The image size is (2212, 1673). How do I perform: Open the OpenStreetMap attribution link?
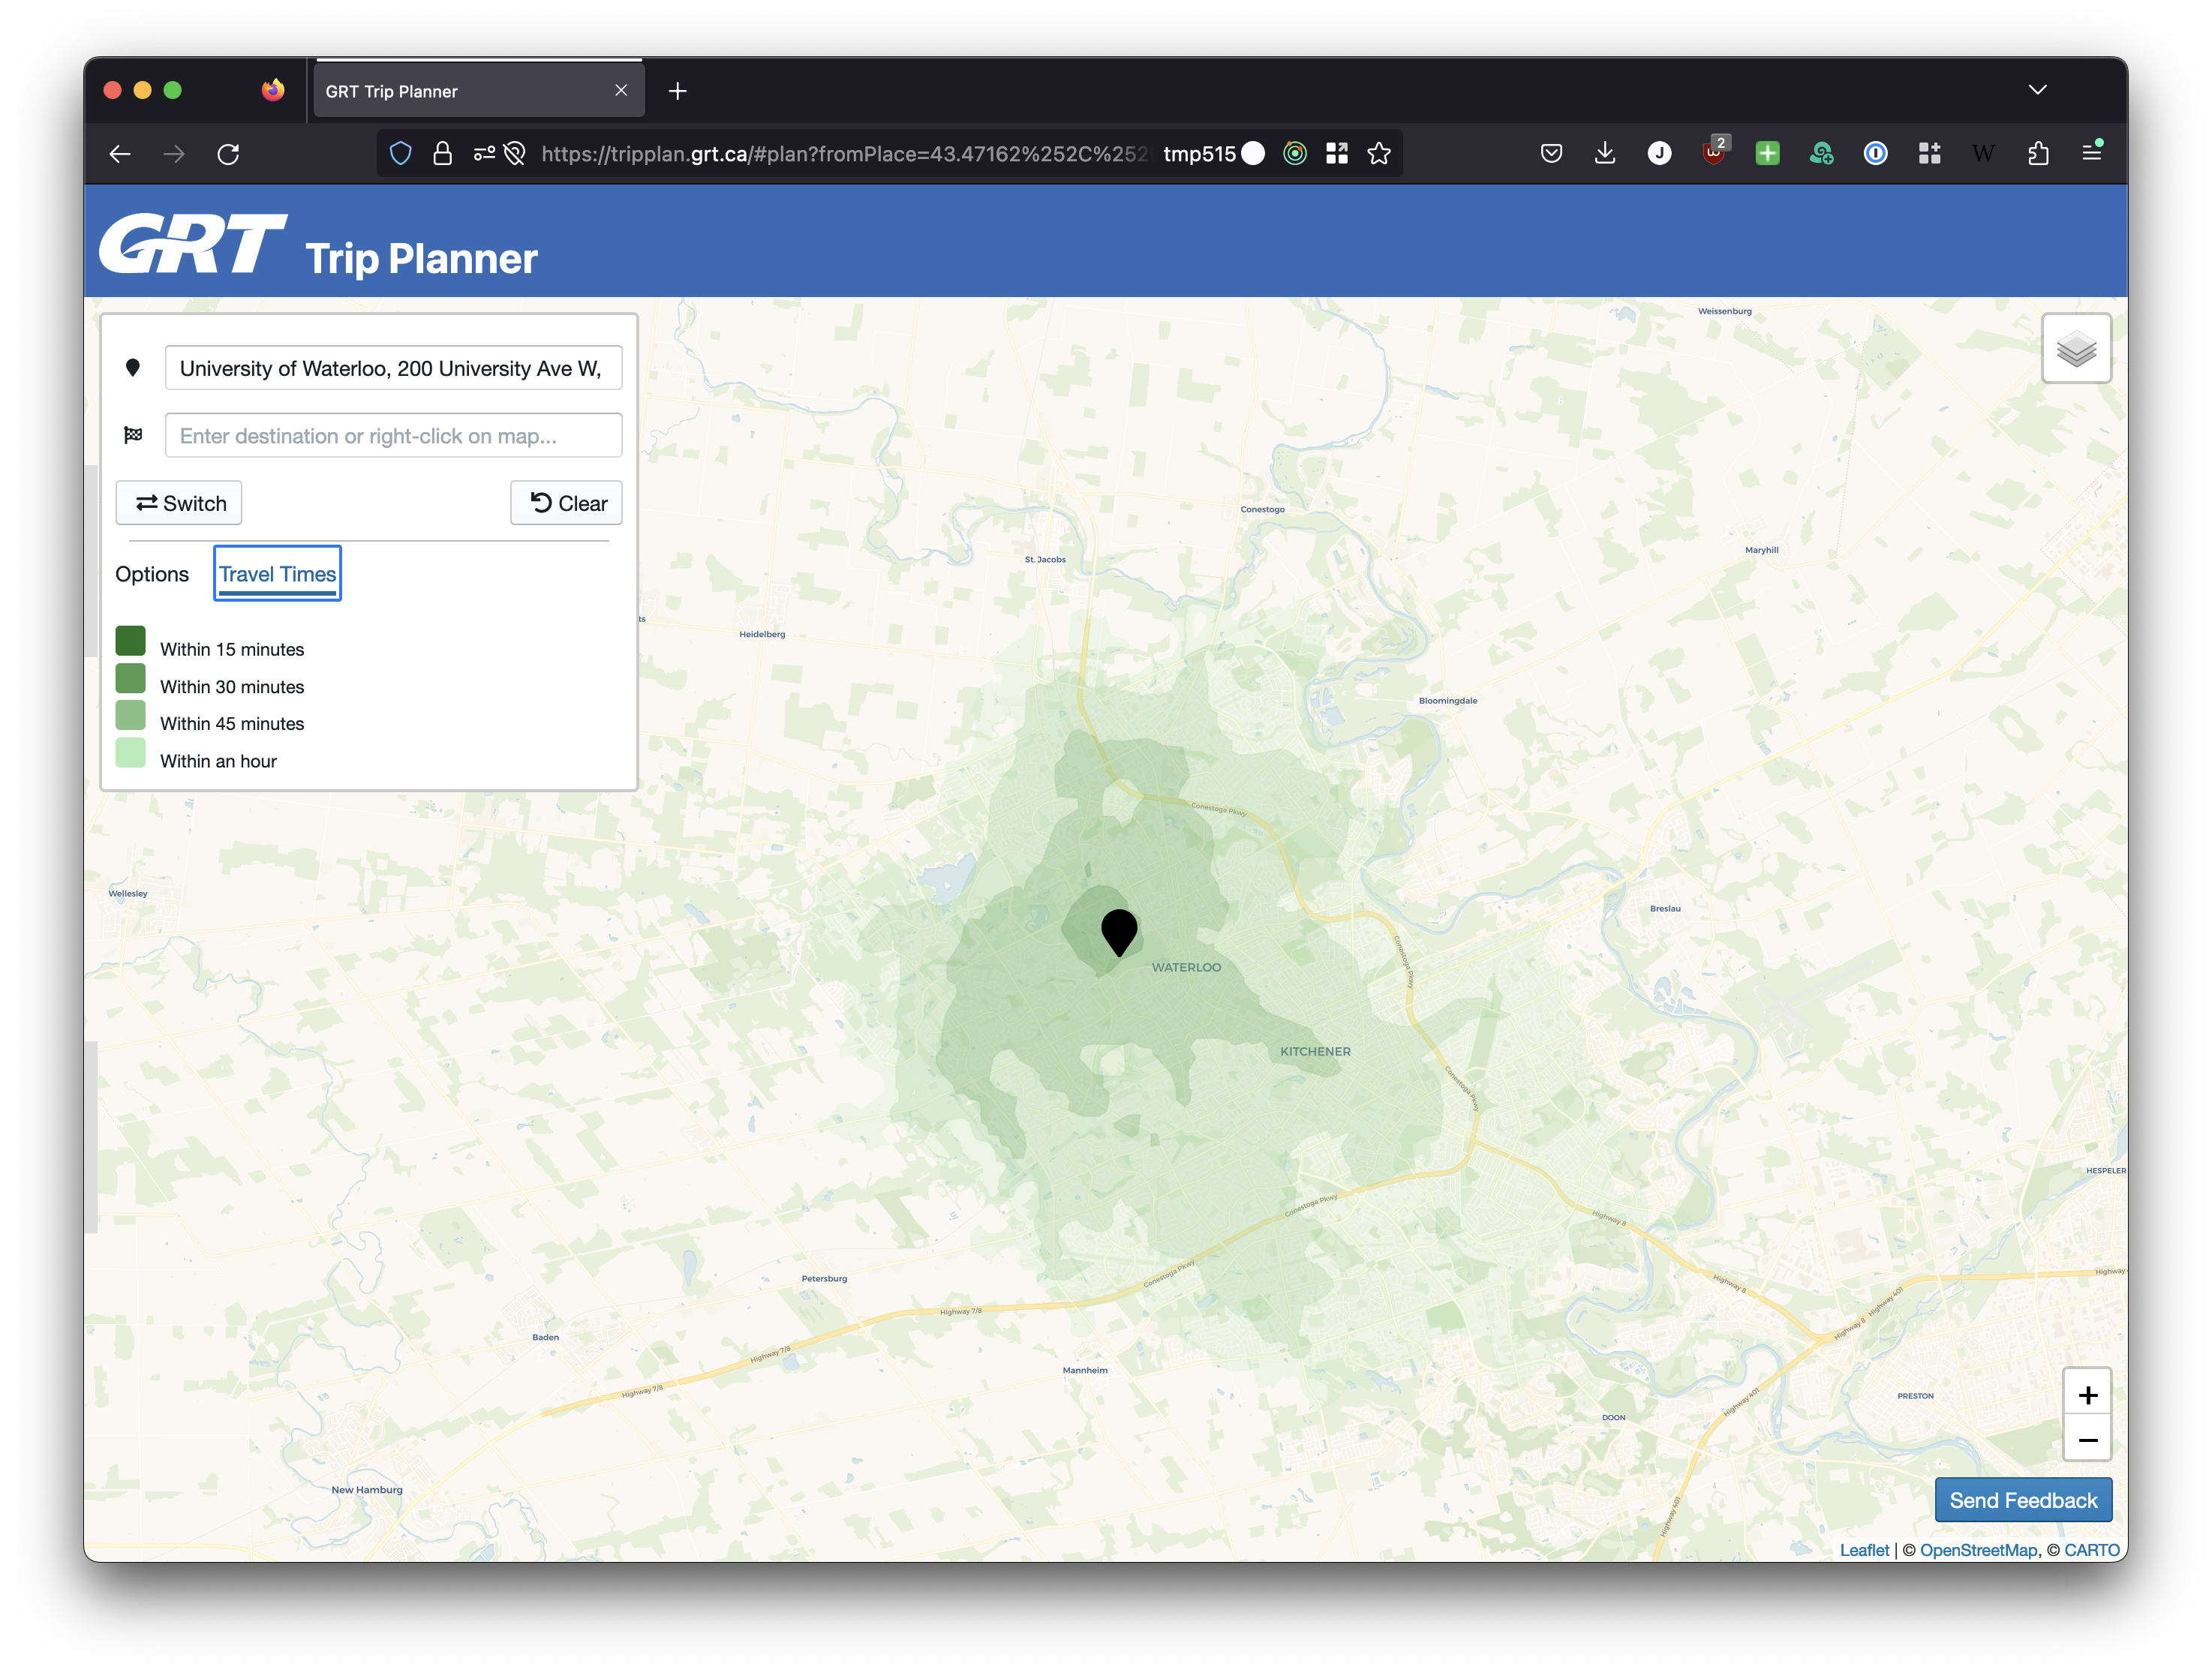(1977, 1550)
